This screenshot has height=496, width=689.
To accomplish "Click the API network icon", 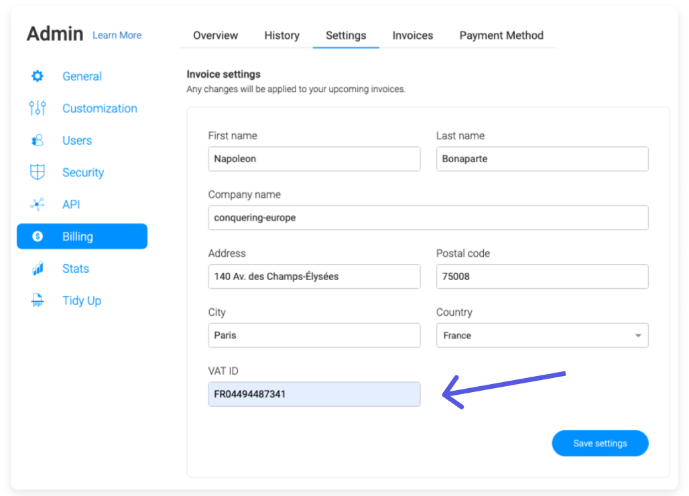I will point(38,204).
